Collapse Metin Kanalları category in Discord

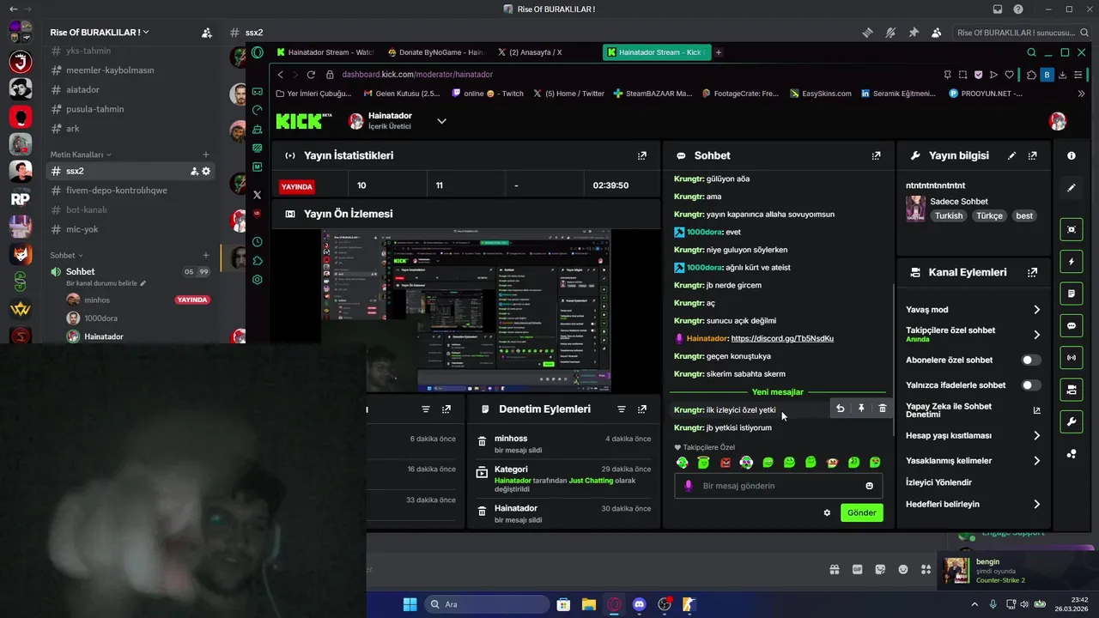click(x=81, y=154)
